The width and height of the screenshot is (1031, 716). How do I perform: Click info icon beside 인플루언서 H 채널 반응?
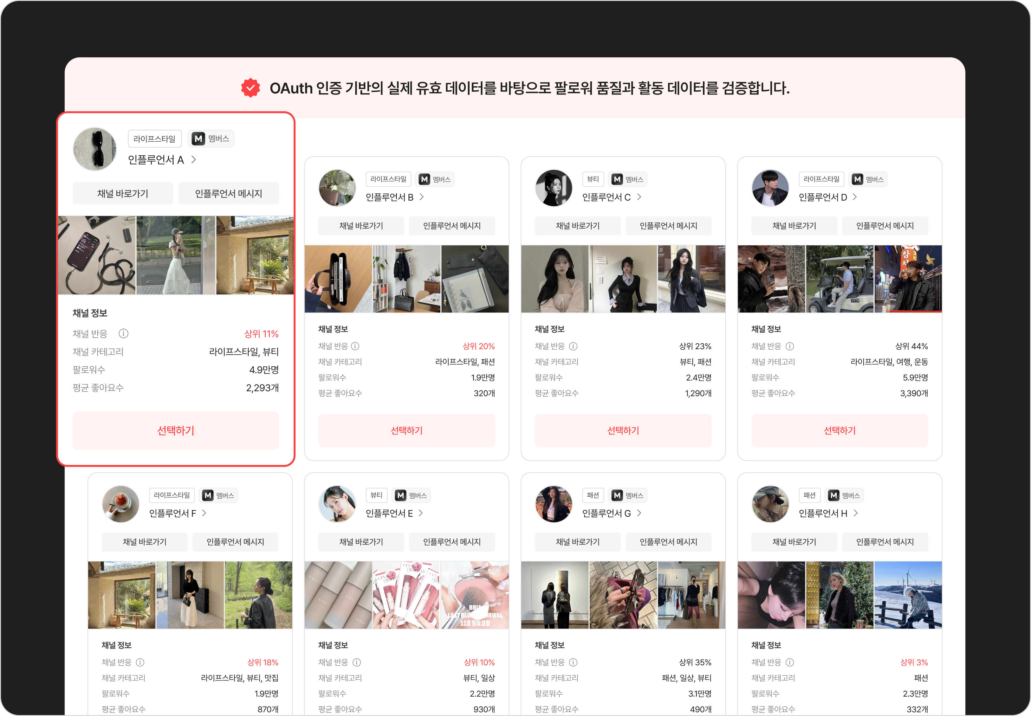click(x=790, y=662)
